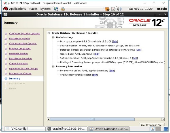Screen dimensions: 170x133
Task: Click the Java workspace switcher icon in the bottom panel
Action: click(x=152, y=129)
